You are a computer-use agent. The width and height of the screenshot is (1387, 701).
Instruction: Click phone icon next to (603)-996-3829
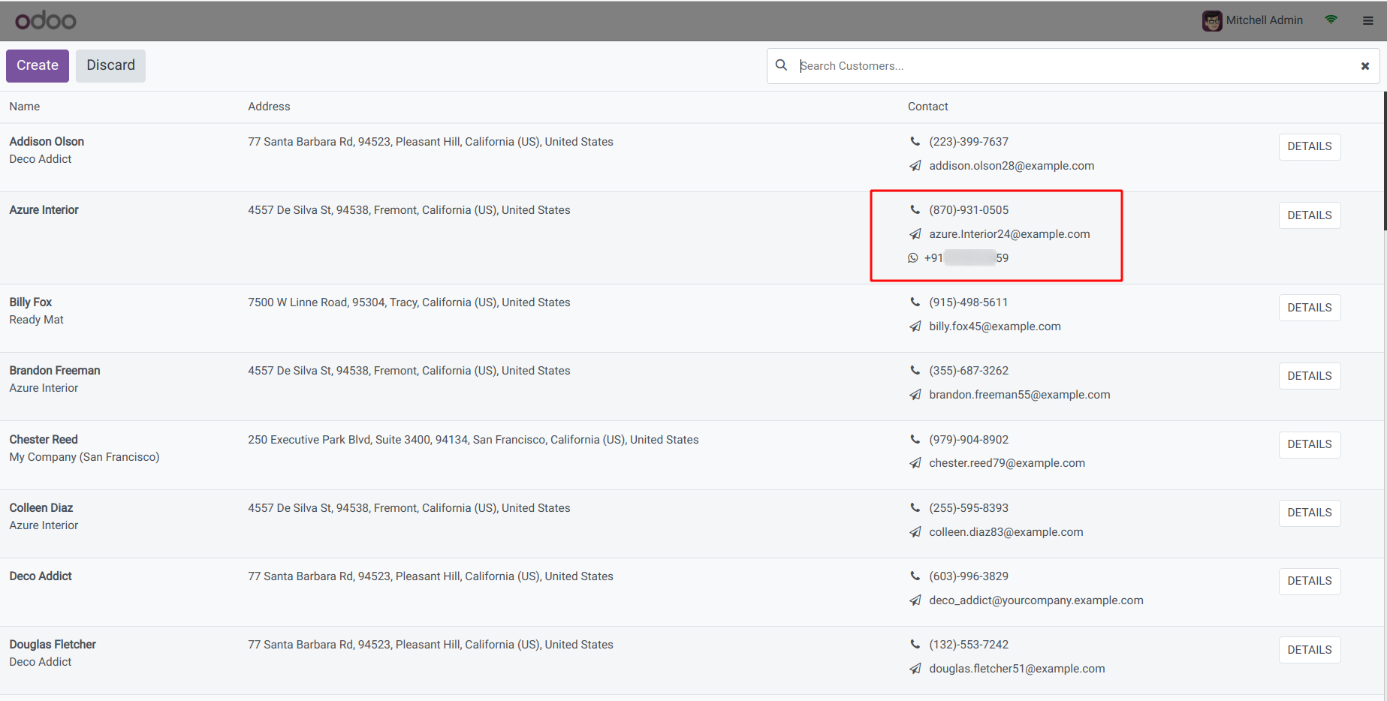coord(915,576)
